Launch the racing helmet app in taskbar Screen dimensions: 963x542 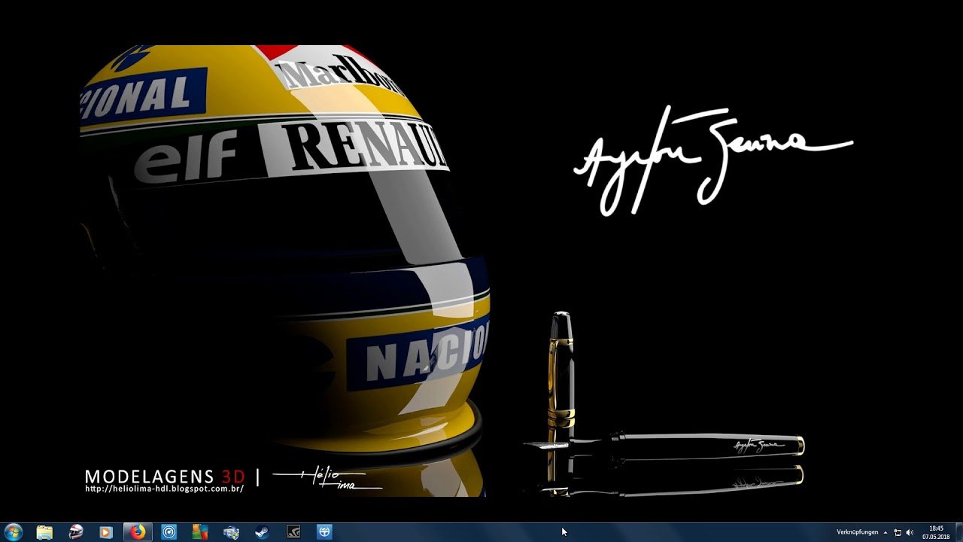pos(76,532)
